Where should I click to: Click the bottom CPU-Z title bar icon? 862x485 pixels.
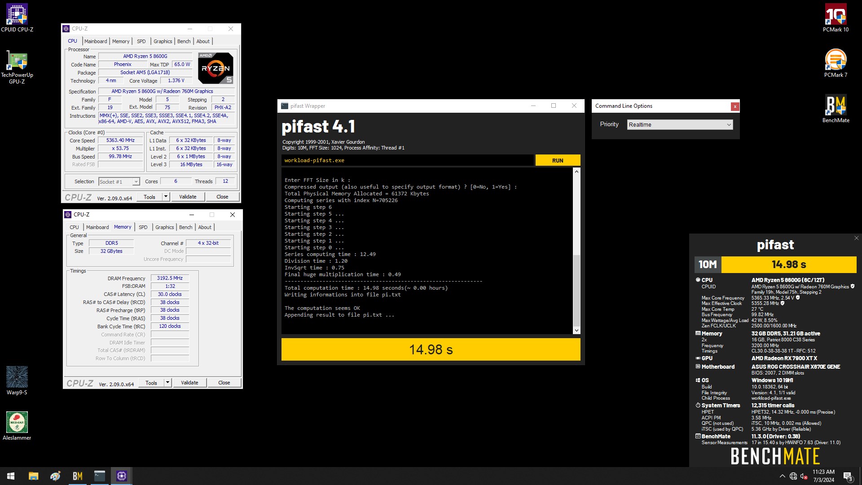[68, 215]
